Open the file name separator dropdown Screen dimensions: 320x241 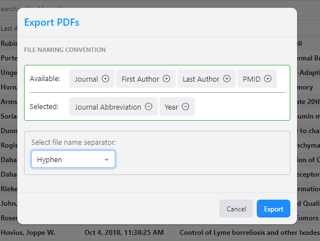coord(73,159)
